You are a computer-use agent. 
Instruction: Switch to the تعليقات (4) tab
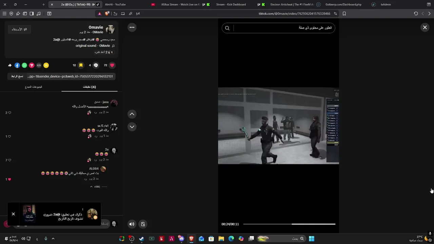pos(90,87)
